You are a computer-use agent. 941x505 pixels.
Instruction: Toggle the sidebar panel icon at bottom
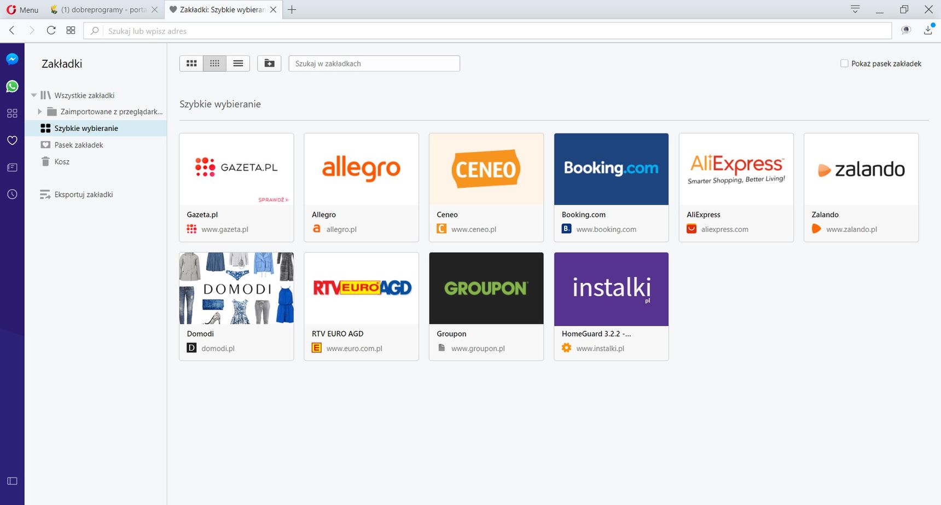[x=12, y=481]
